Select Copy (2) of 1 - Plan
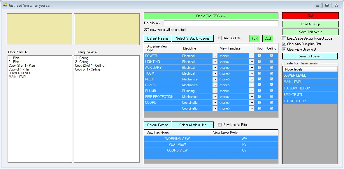This screenshot has width=344, height=169. pos(22,66)
